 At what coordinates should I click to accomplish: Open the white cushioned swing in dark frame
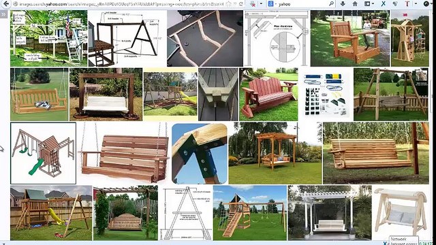(106, 95)
